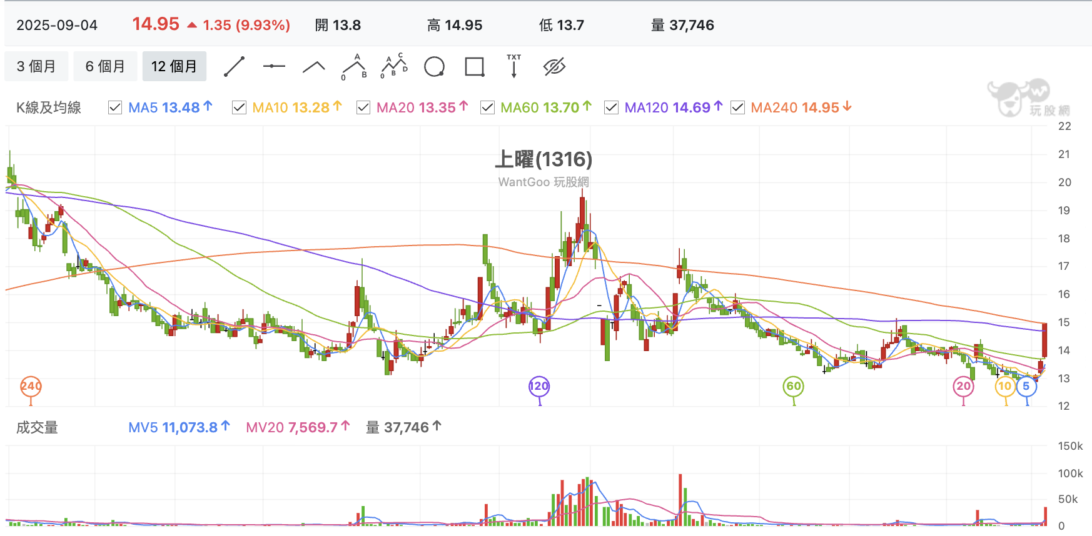Screen dimensions: 1092x536
Task: Select the trend line drawing tool
Action: [x=235, y=66]
